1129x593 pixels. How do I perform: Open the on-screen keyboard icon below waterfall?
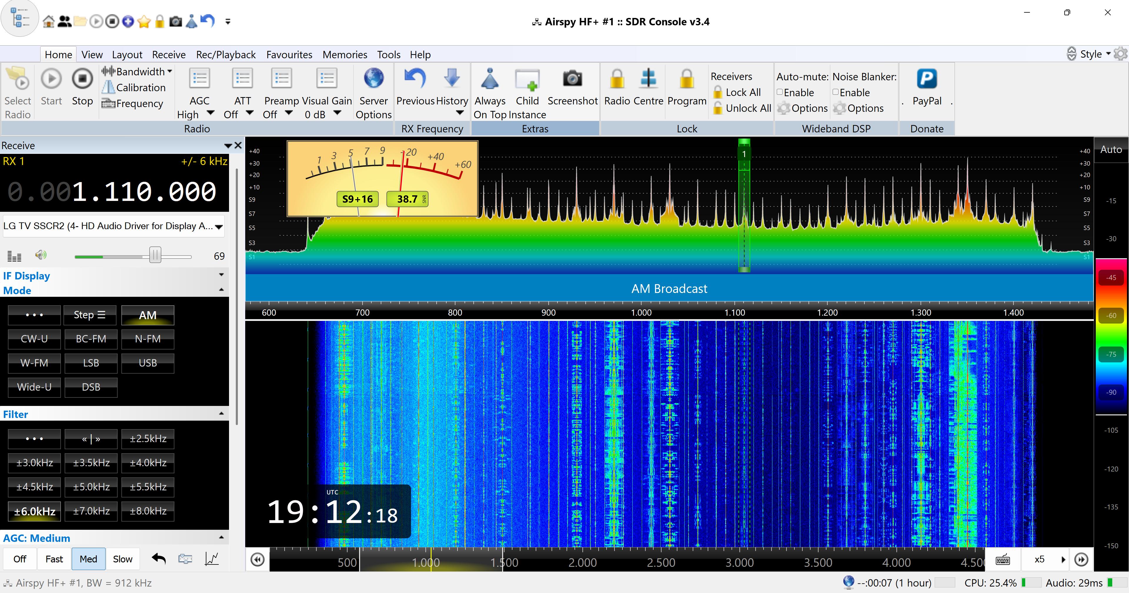tap(1003, 559)
